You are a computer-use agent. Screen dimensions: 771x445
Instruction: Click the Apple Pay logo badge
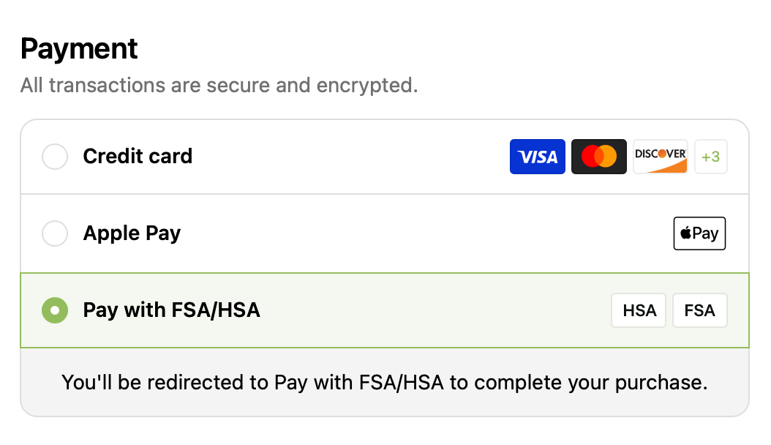click(700, 233)
